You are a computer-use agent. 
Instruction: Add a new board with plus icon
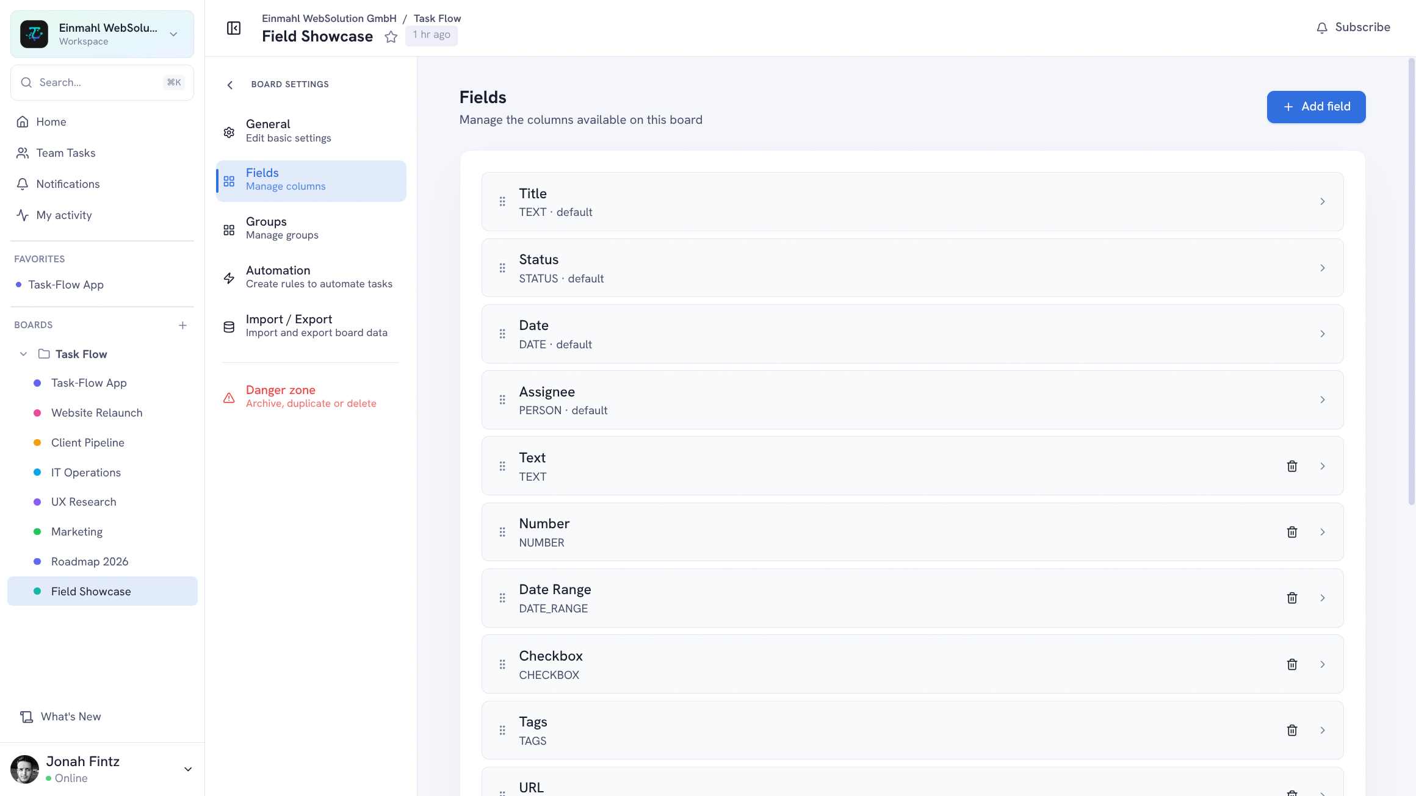[182, 325]
